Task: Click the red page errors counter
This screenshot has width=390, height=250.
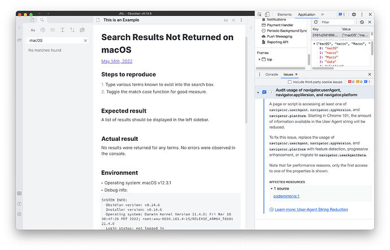Action: (x=351, y=82)
